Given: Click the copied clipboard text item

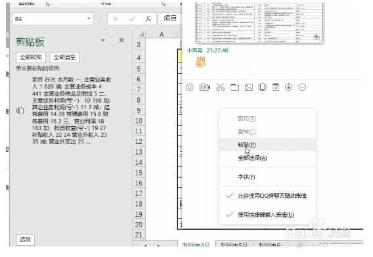Looking at the screenshot, I should pos(72,110).
